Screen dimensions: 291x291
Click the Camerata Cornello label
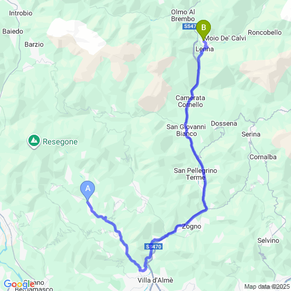(190, 101)
